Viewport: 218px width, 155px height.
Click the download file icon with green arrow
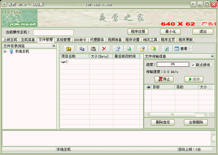(x=129, y=49)
